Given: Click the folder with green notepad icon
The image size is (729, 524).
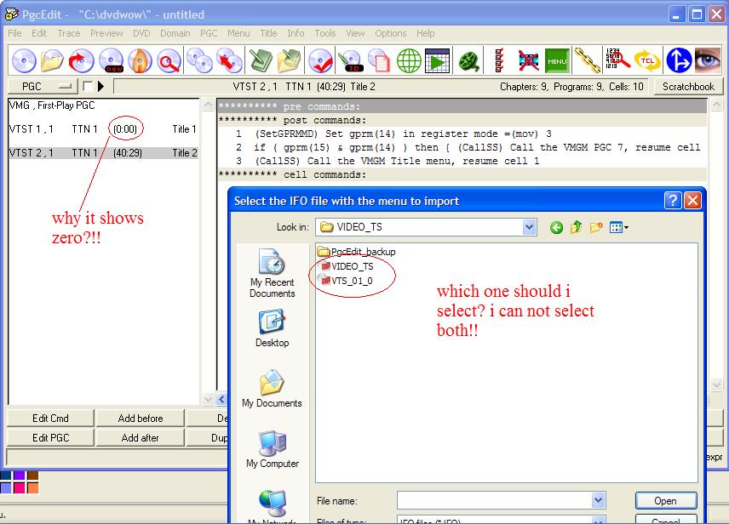Looking at the screenshot, I should pos(290,61).
